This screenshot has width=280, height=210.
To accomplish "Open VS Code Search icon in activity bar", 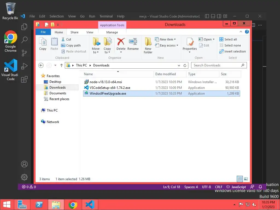I will 24,40.
